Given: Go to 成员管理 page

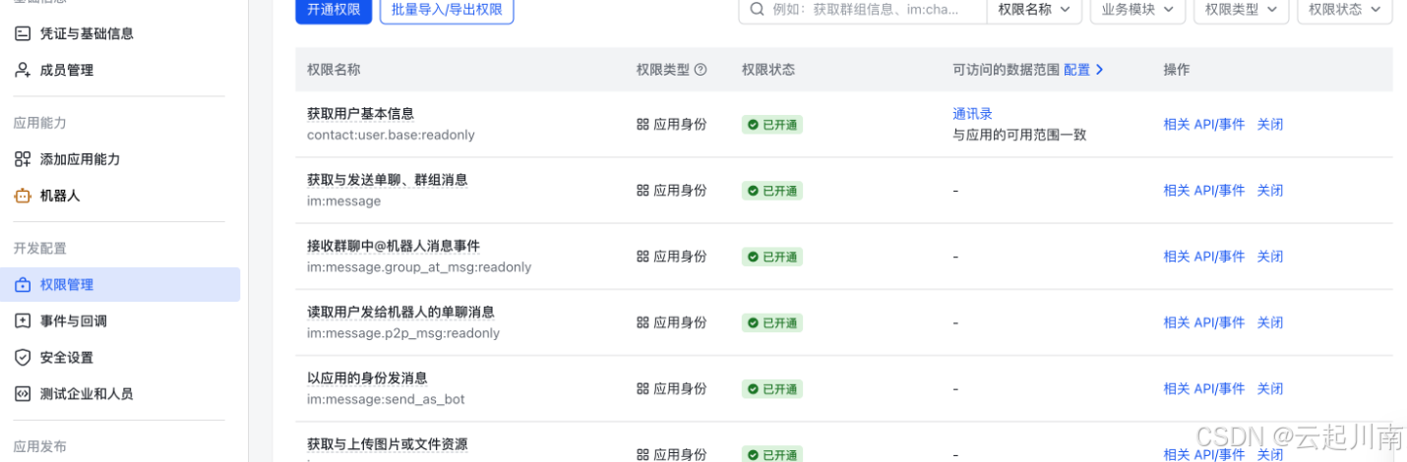Looking at the screenshot, I should (67, 70).
